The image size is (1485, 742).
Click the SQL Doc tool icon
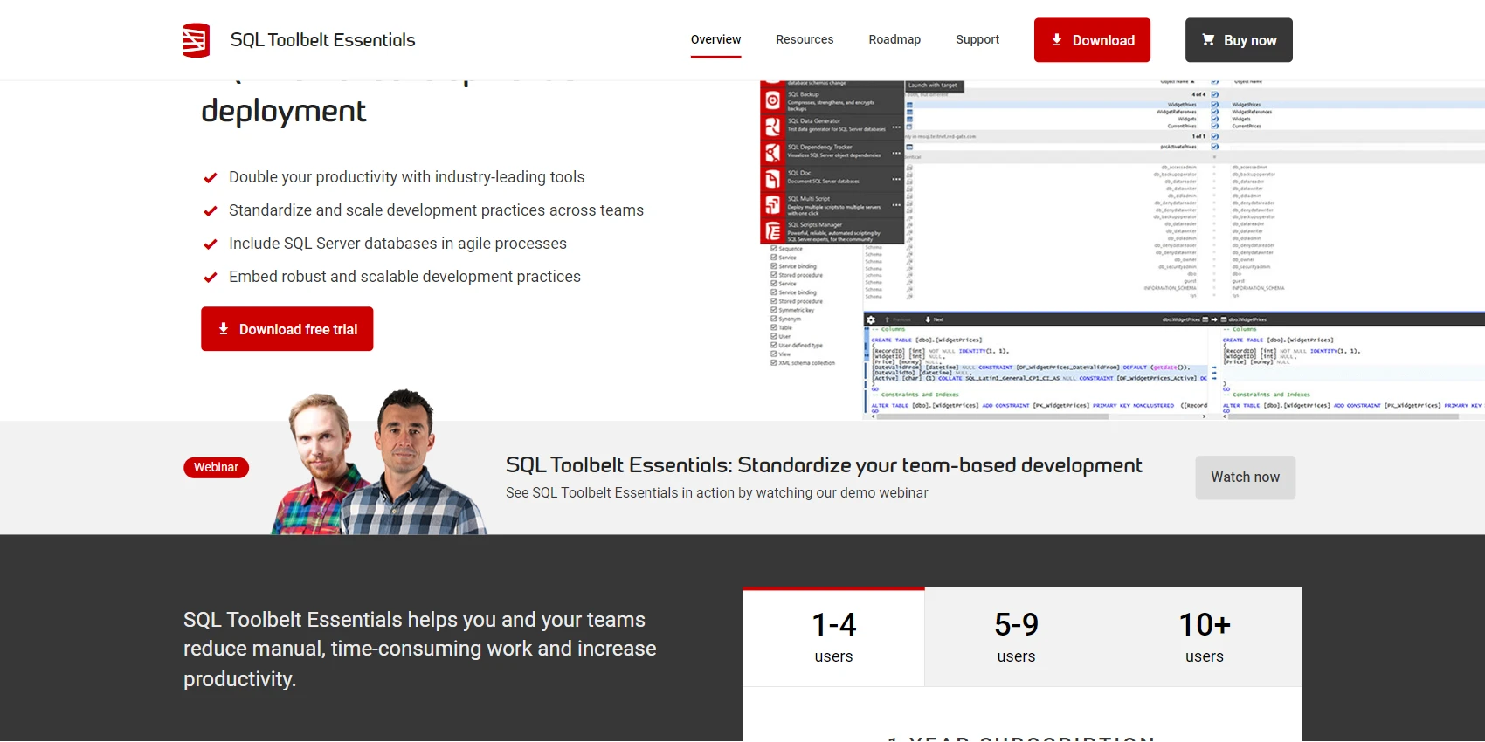[773, 179]
